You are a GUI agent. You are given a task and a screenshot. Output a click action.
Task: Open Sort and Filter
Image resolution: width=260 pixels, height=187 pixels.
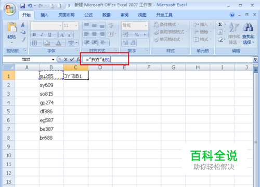coord(234,33)
